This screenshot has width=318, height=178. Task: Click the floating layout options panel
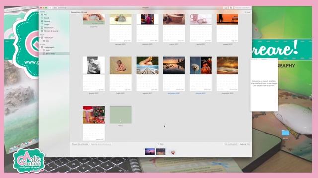[x=264, y=85]
